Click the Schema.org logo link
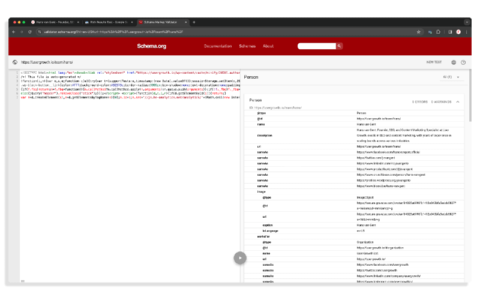 point(152,46)
